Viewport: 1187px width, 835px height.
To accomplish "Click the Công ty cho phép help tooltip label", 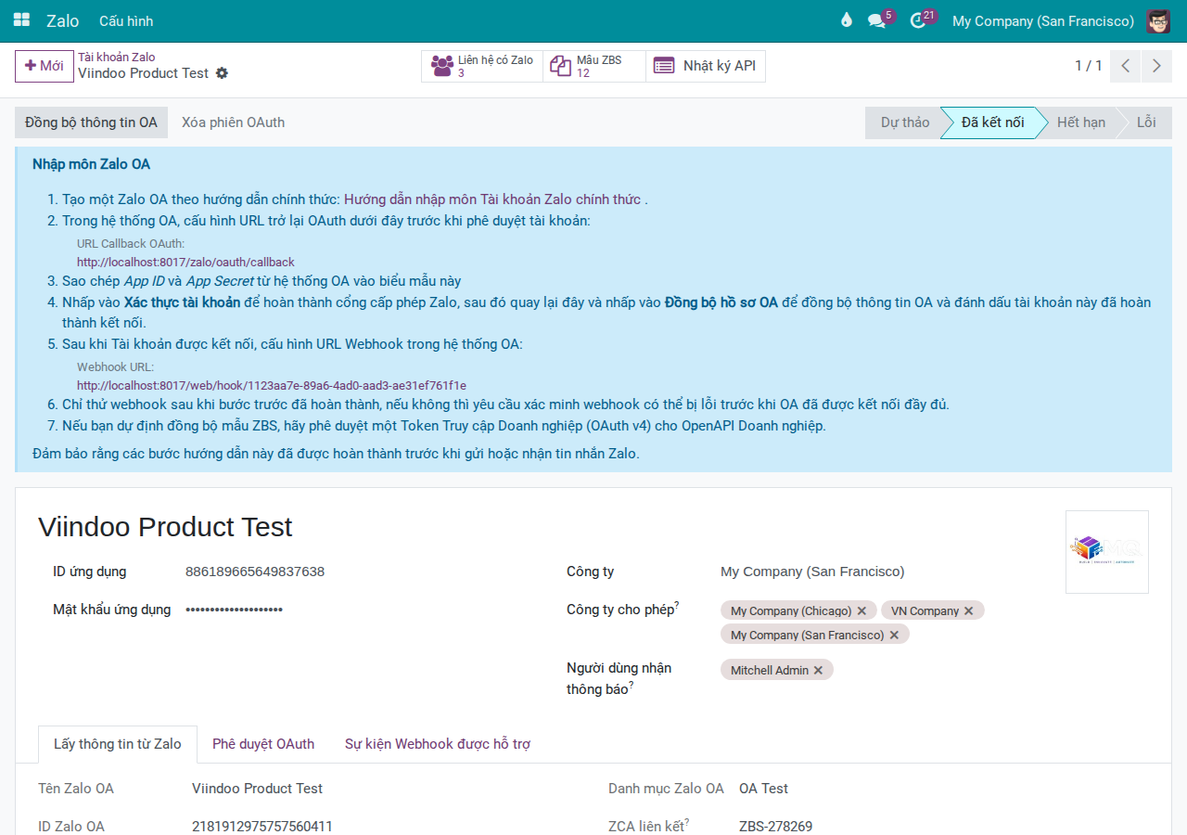I will 623,610.
